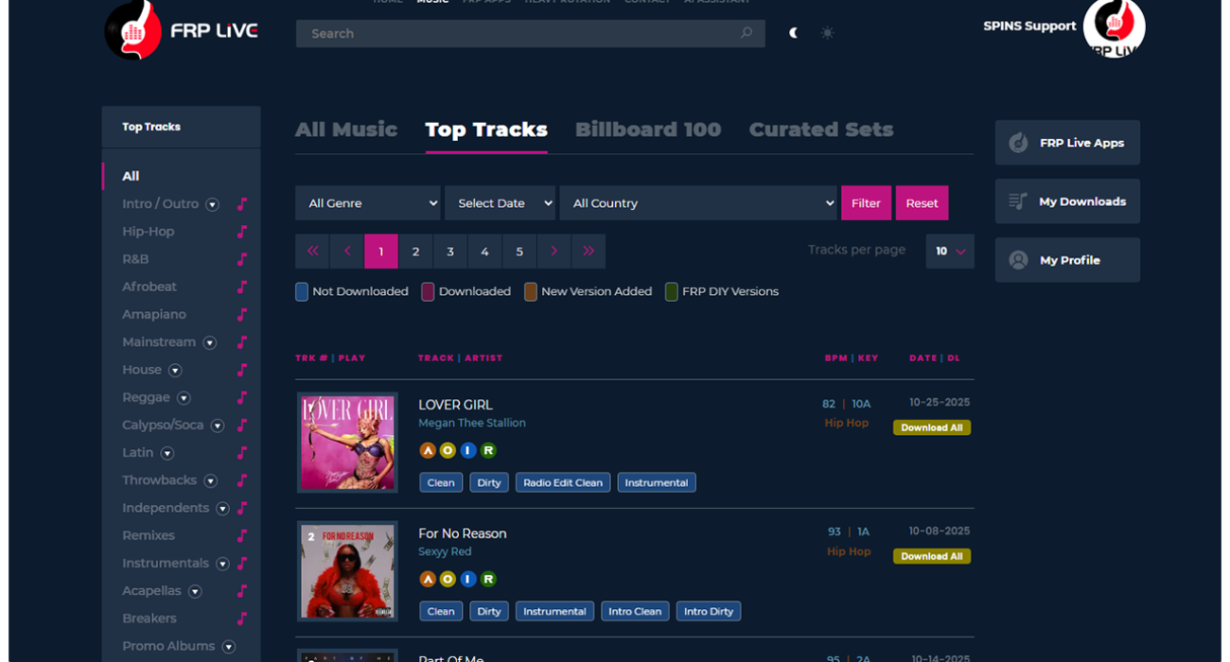Switch to dark mode moon icon

(x=794, y=33)
